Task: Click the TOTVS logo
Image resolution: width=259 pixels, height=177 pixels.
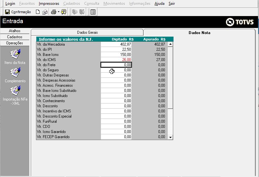Action: [240, 22]
